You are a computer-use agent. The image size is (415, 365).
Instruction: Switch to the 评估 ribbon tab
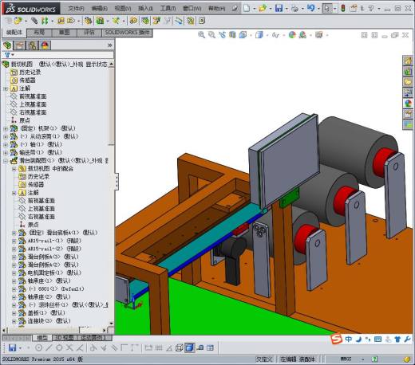pyautogui.click(x=89, y=33)
